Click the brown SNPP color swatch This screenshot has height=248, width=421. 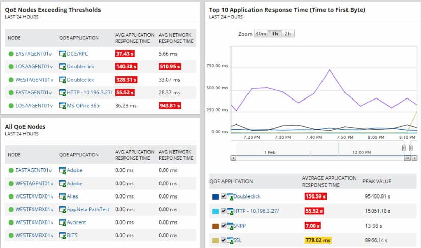pos(215,226)
